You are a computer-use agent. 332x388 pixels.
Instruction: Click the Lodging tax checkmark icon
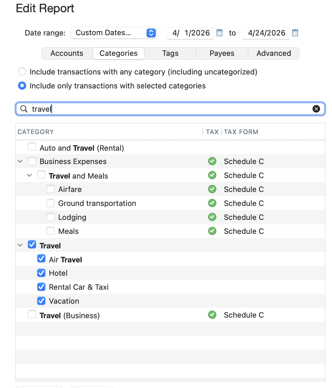pos(212,217)
